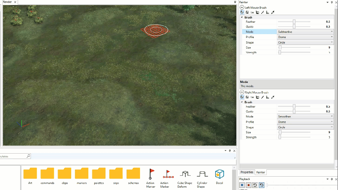Click the left brush Strength slider
The image size is (338, 190).
point(294,52)
